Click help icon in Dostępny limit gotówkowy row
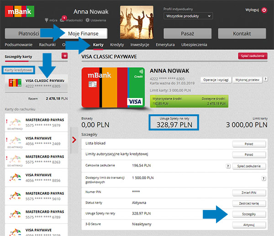This screenshot has height=236, width=274. click(263, 178)
